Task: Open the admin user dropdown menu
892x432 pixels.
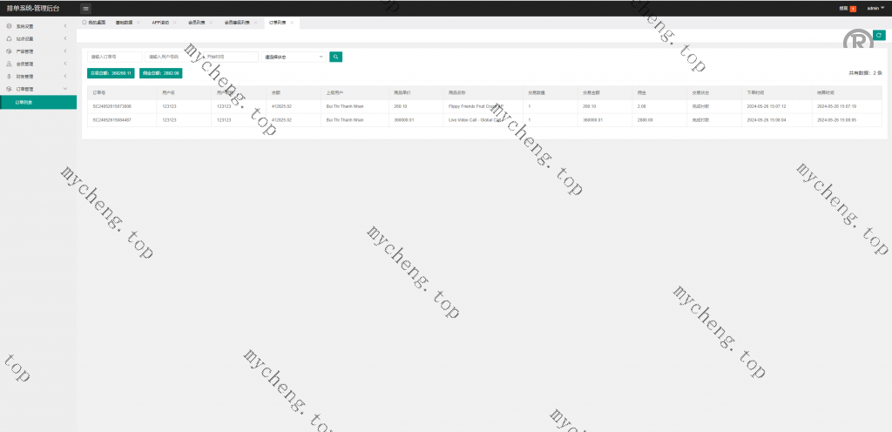Action: 875,8
